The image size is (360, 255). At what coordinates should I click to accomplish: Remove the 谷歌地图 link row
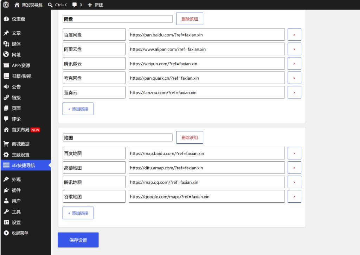click(x=294, y=197)
